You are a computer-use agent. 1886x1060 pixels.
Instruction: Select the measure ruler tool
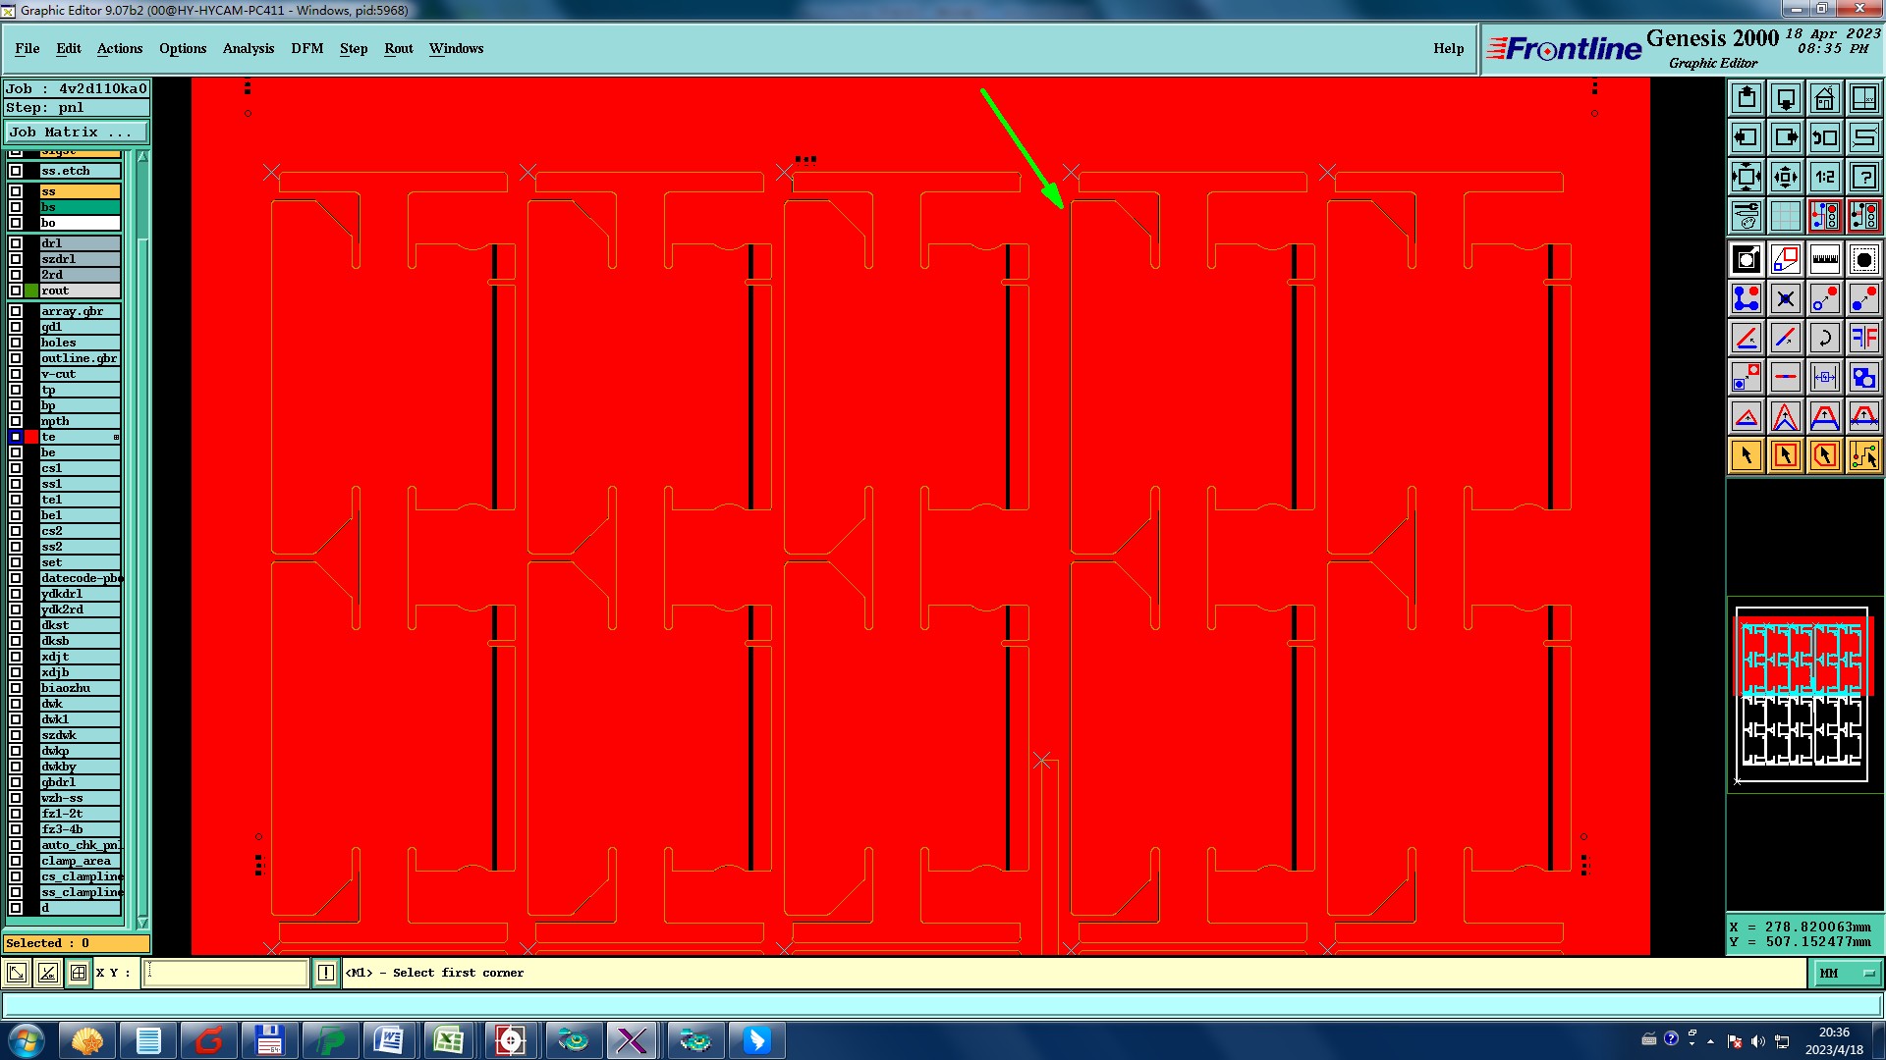click(1824, 260)
